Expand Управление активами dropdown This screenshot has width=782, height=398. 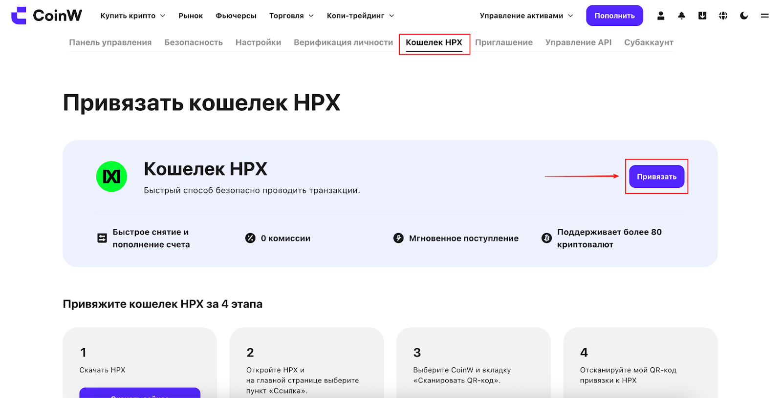526,16
